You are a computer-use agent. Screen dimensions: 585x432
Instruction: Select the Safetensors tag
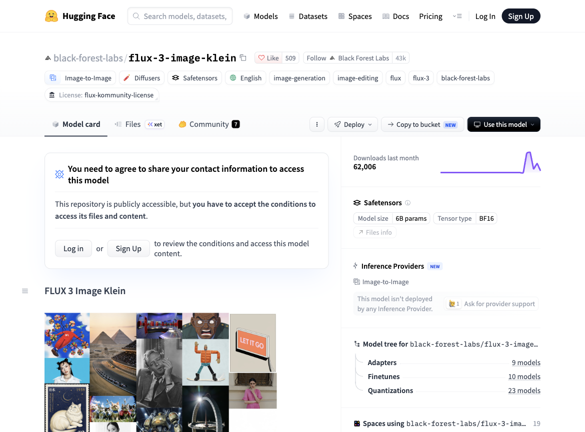coord(195,78)
